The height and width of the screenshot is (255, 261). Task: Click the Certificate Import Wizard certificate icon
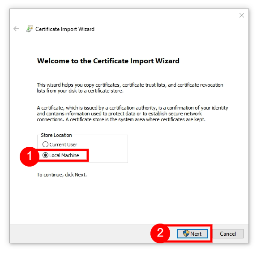(30, 29)
